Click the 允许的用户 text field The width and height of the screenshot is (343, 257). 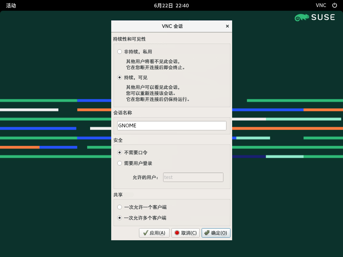click(193, 177)
